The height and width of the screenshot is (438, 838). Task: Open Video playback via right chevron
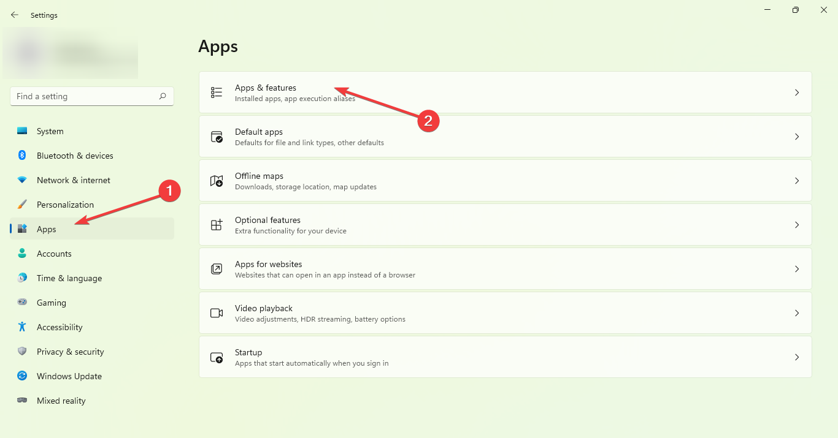797,313
